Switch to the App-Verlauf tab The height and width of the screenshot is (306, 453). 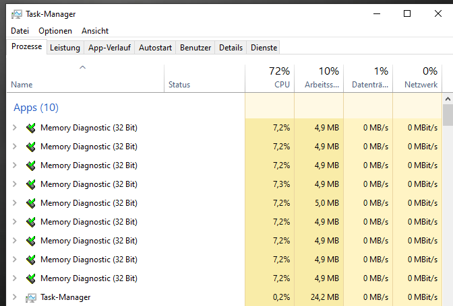[x=109, y=48]
